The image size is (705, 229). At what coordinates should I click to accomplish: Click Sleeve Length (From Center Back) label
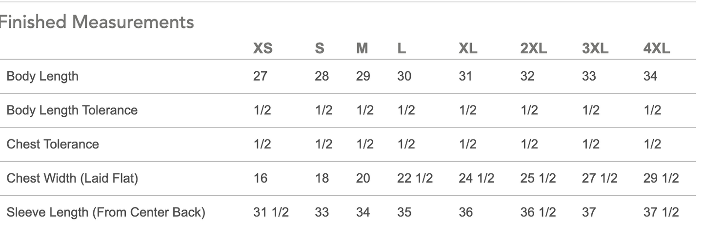tap(106, 213)
